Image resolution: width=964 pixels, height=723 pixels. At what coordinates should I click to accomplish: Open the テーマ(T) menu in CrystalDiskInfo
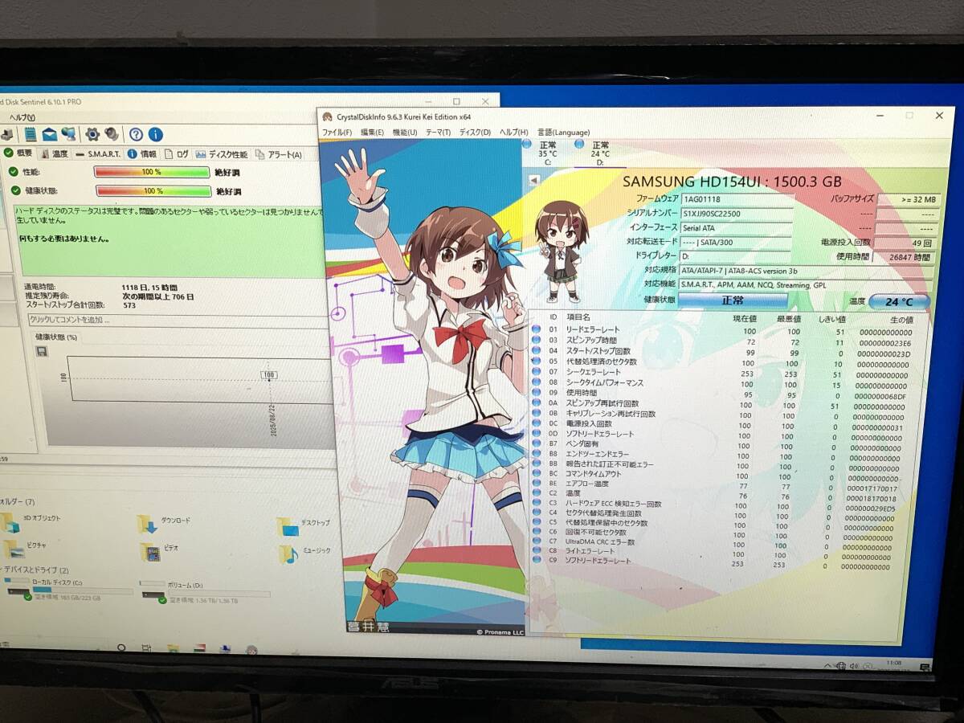pyautogui.click(x=438, y=132)
